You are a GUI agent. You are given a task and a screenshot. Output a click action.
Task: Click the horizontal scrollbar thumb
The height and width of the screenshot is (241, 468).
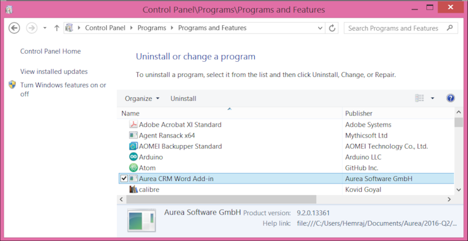221,199
